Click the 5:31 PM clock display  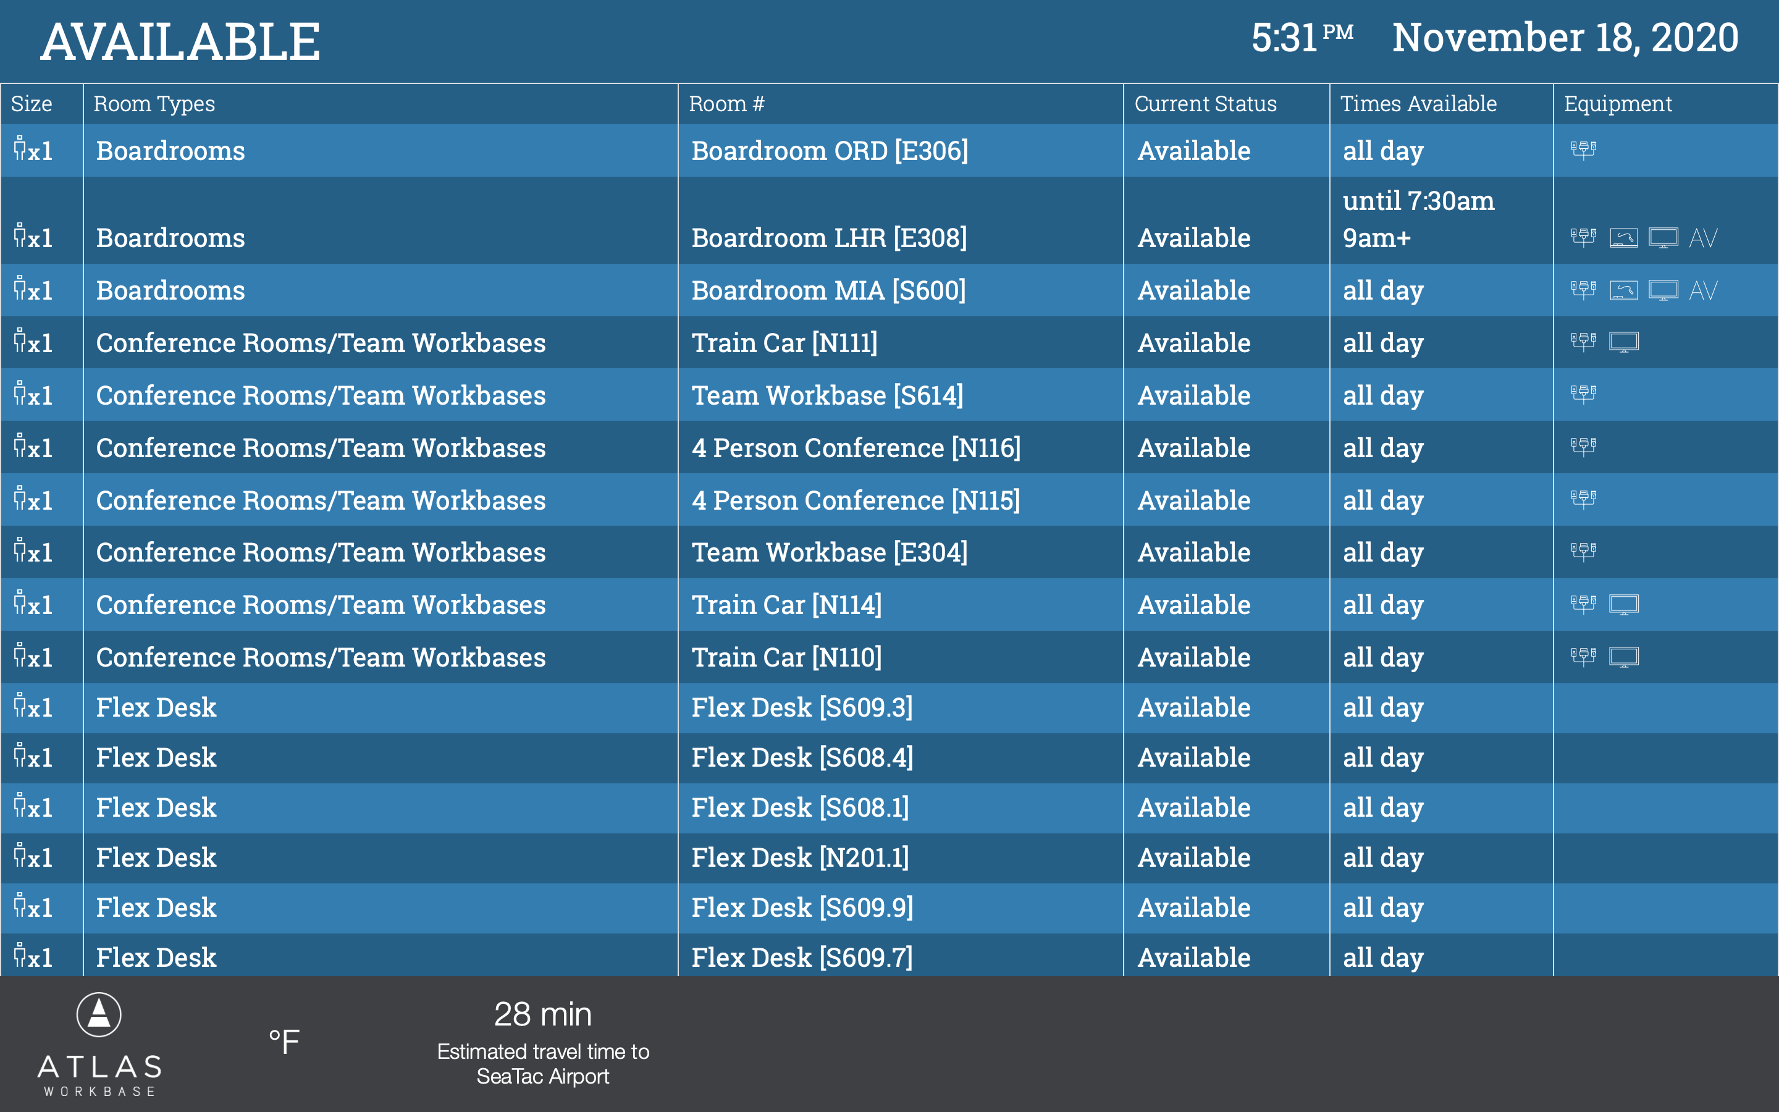point(1301,38)
